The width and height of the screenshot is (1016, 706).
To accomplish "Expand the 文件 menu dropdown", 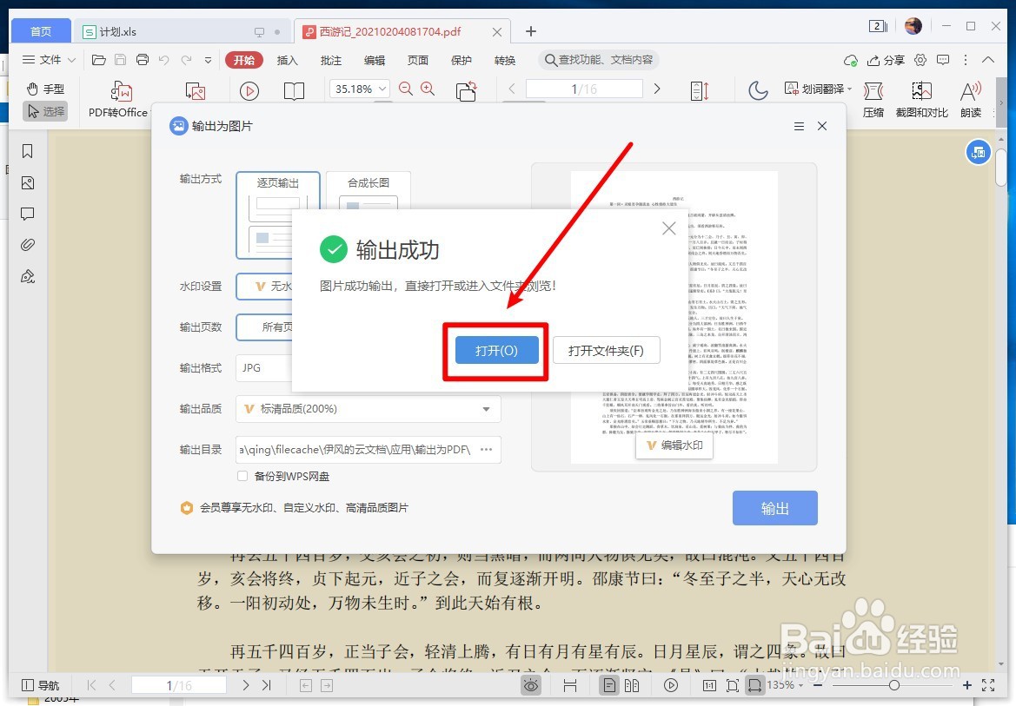I will click(50, 60).
